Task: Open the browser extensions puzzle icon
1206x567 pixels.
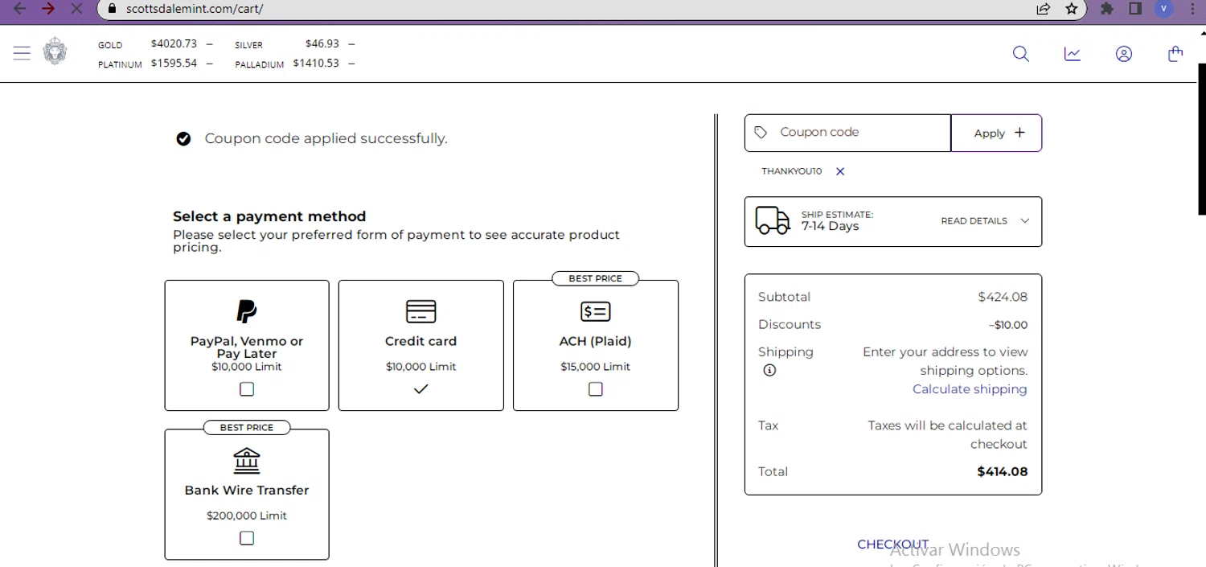Action: [1107, 9]
